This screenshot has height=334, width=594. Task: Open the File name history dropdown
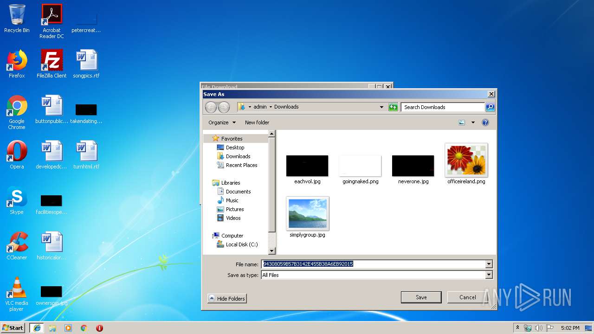point(489,264)
